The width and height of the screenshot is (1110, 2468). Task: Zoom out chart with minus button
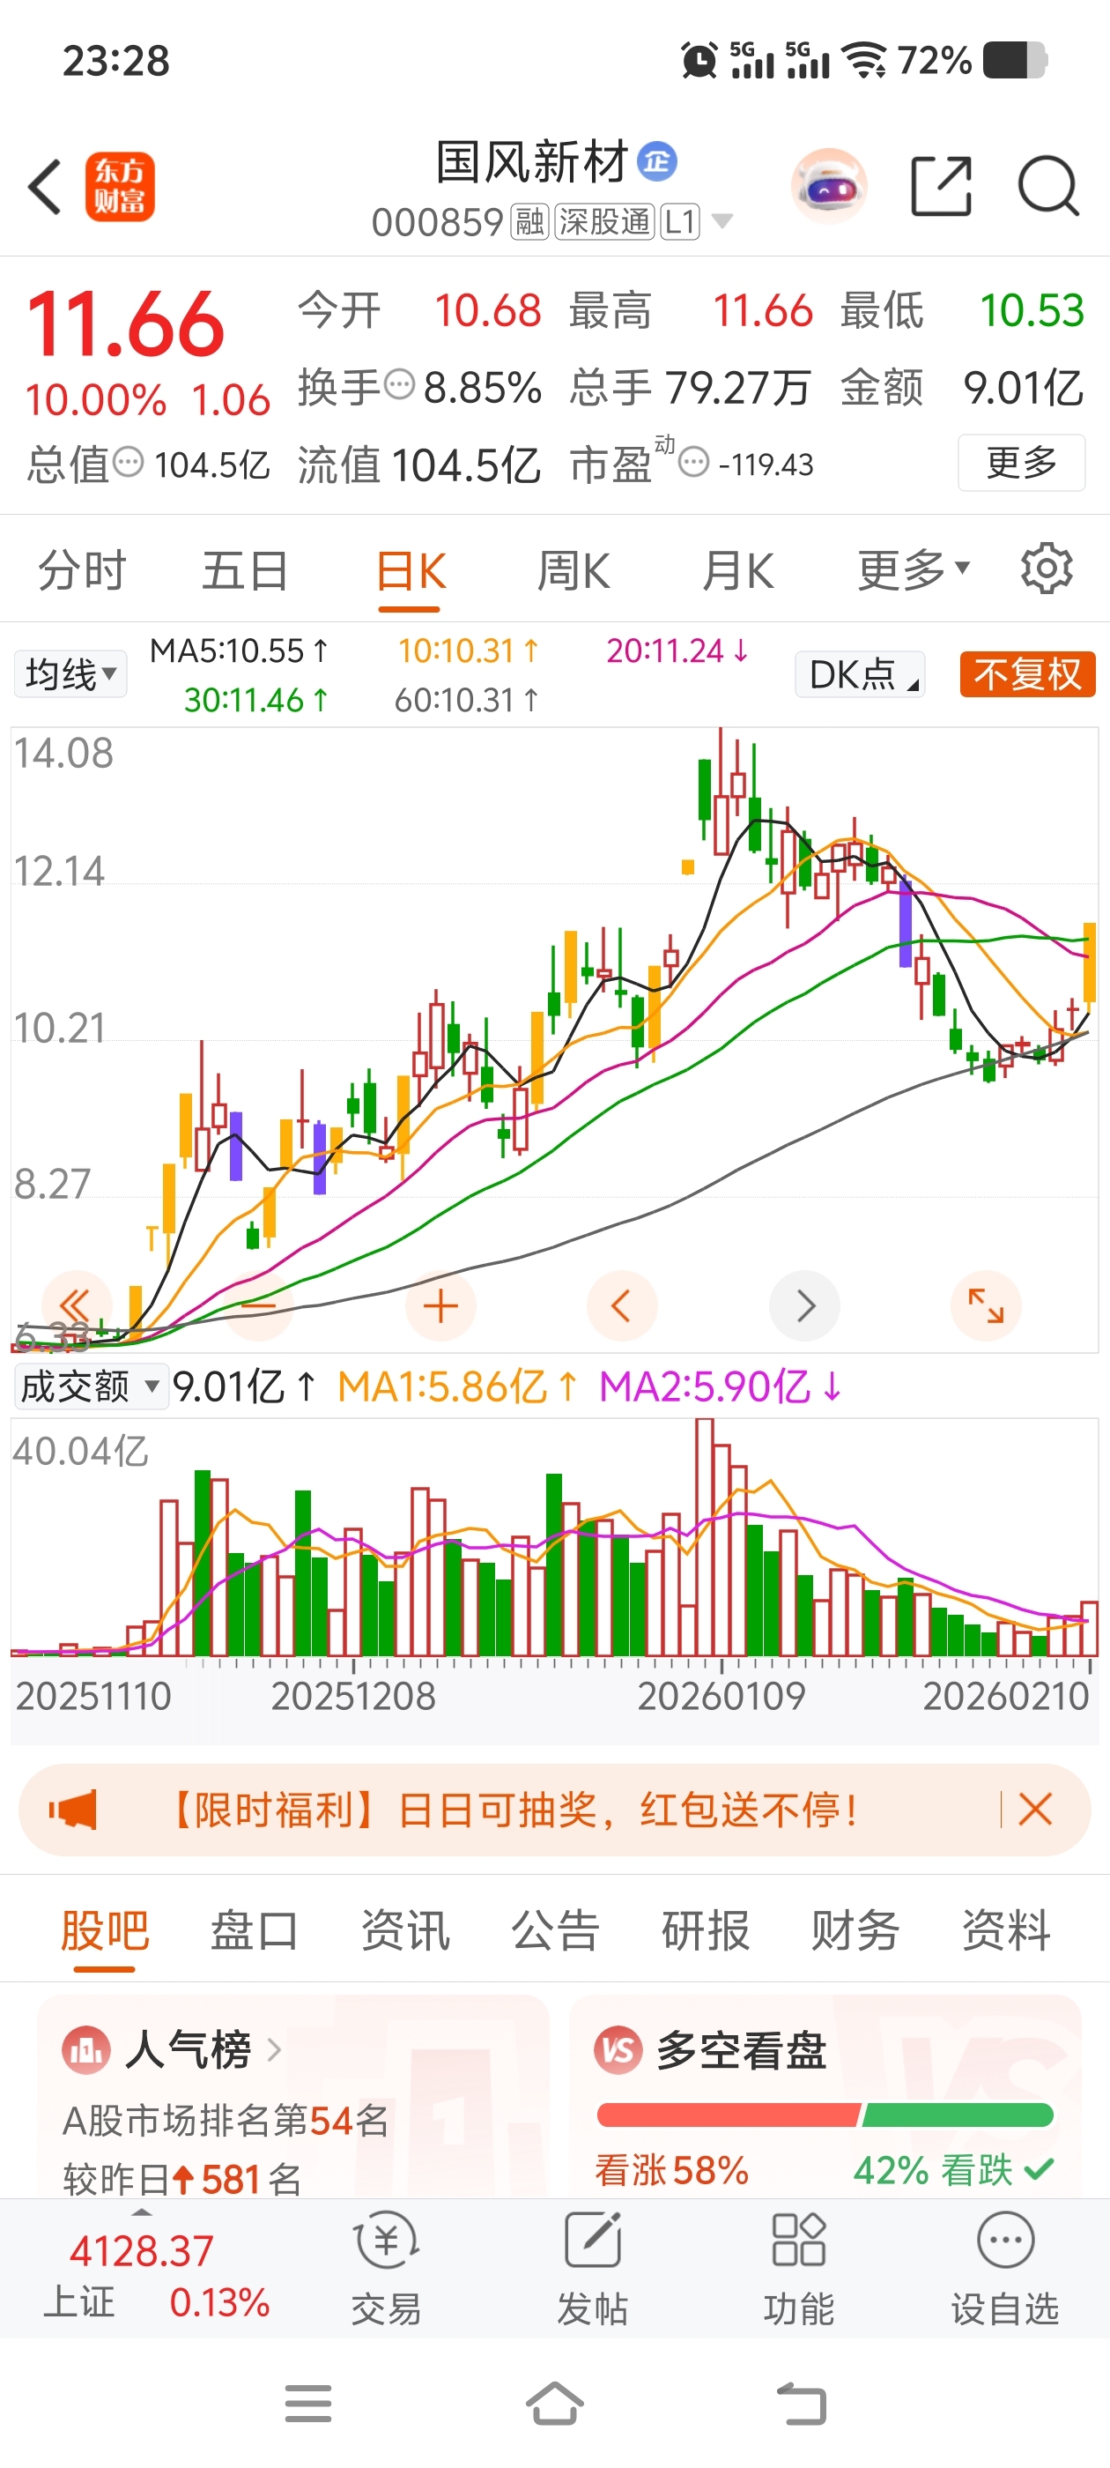coord(259,1305)
